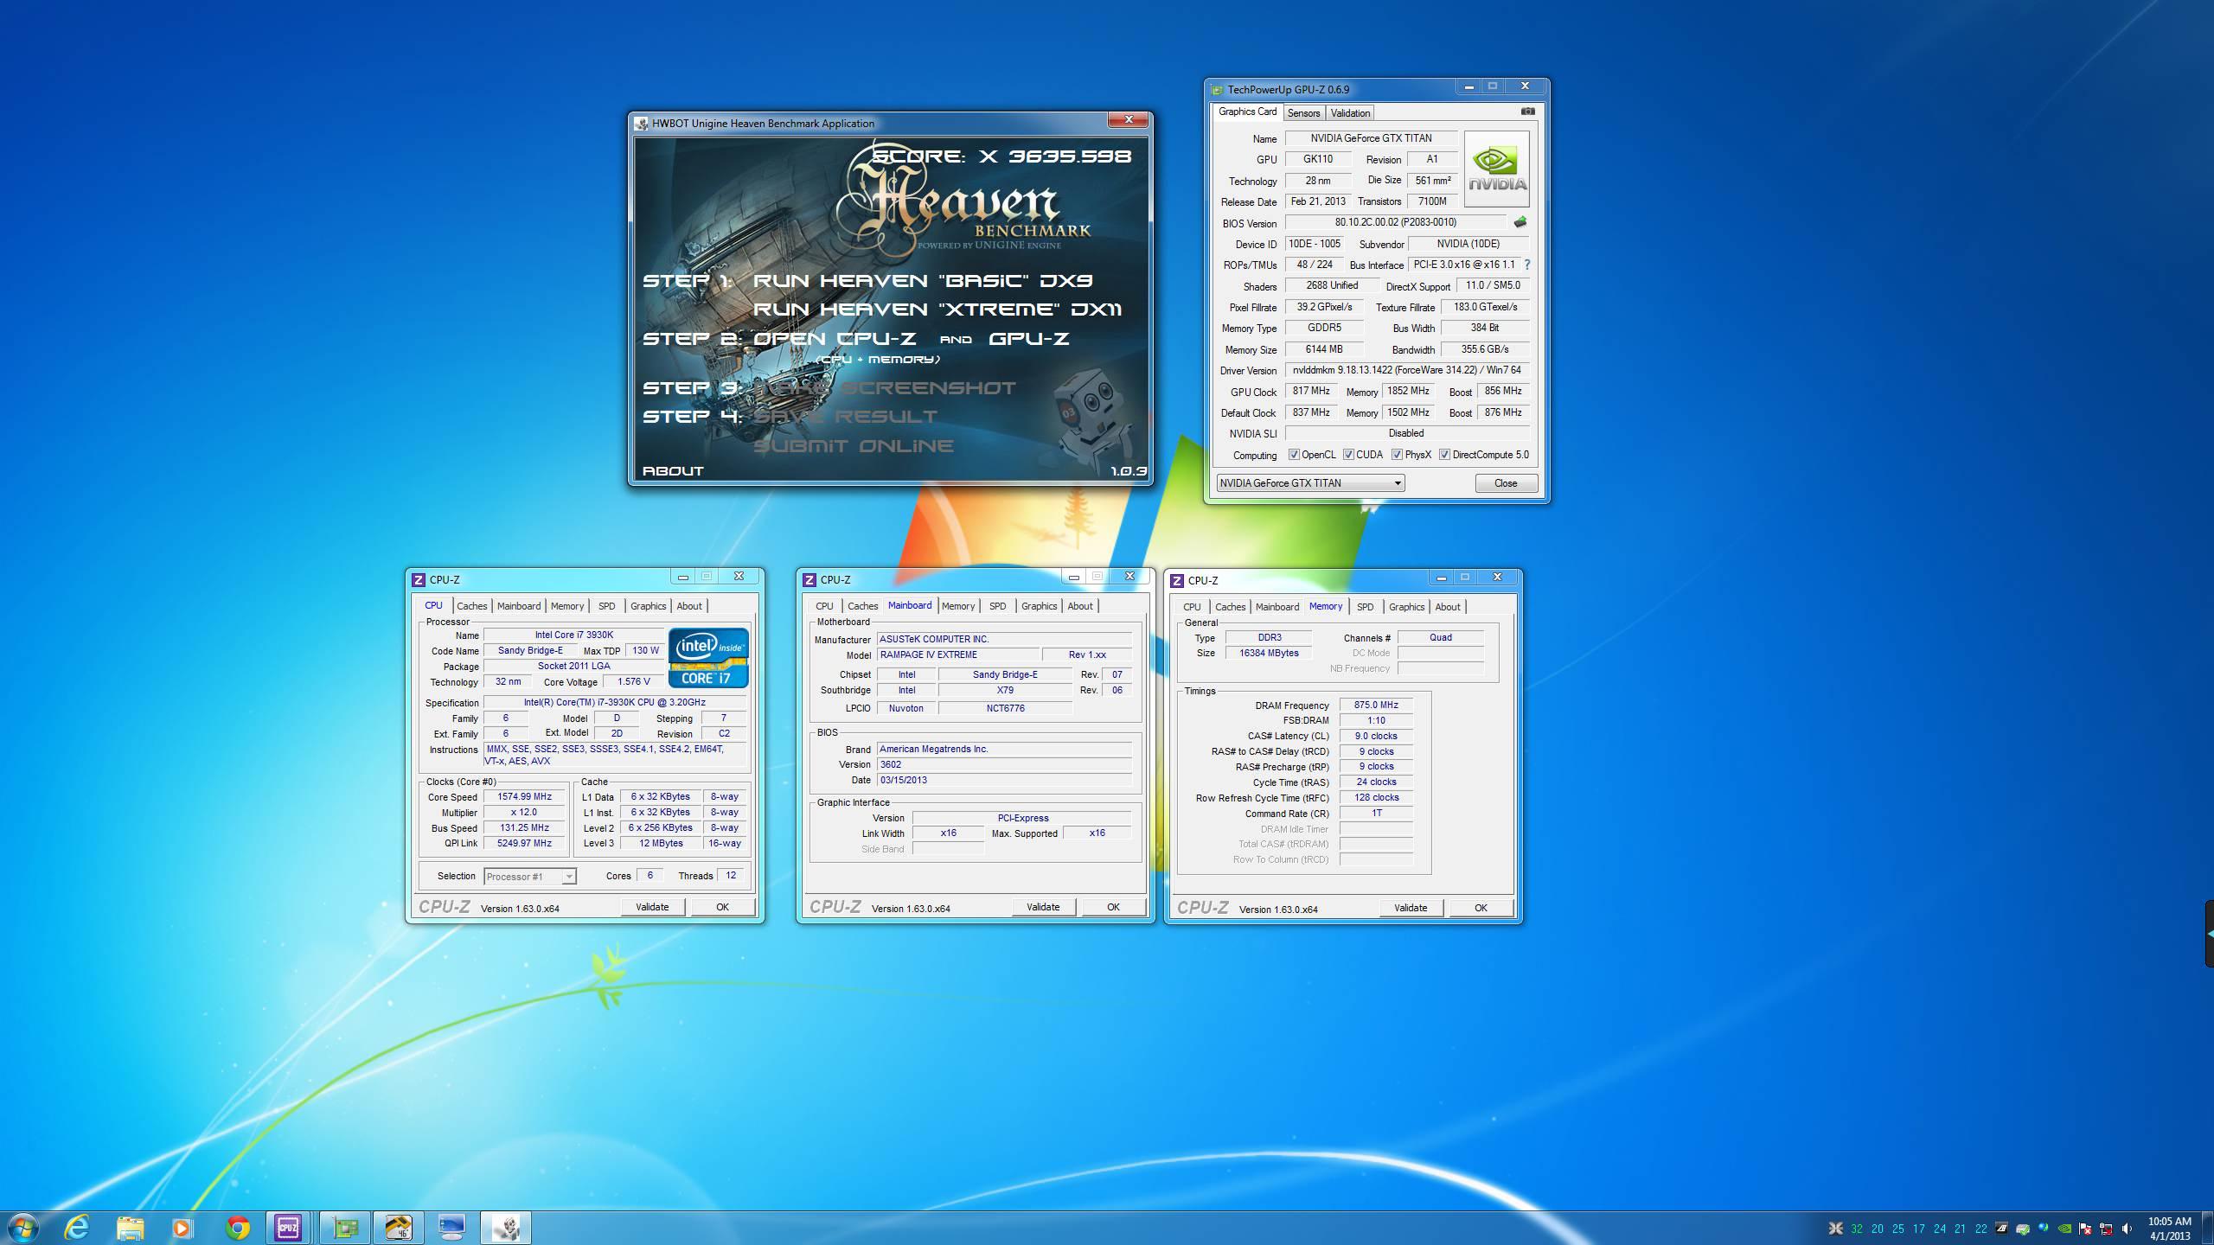Click Open CPU-Z in HWBOT step 2
Viewport: 2214px width, 1245px height.
click(835, 339)
